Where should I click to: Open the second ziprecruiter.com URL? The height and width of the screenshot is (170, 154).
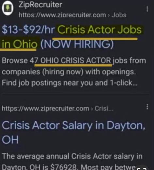tap(45, 109)
